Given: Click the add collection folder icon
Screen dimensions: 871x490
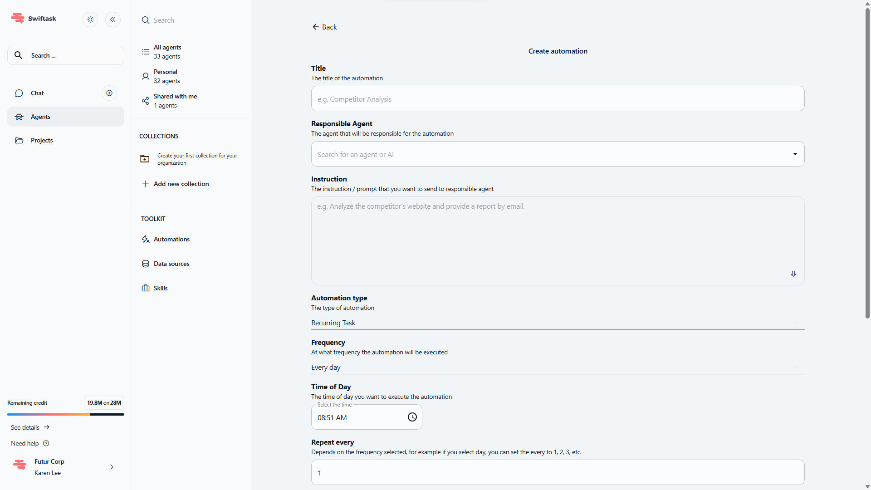Looking at the screenshot, I should tap(145, 159).
